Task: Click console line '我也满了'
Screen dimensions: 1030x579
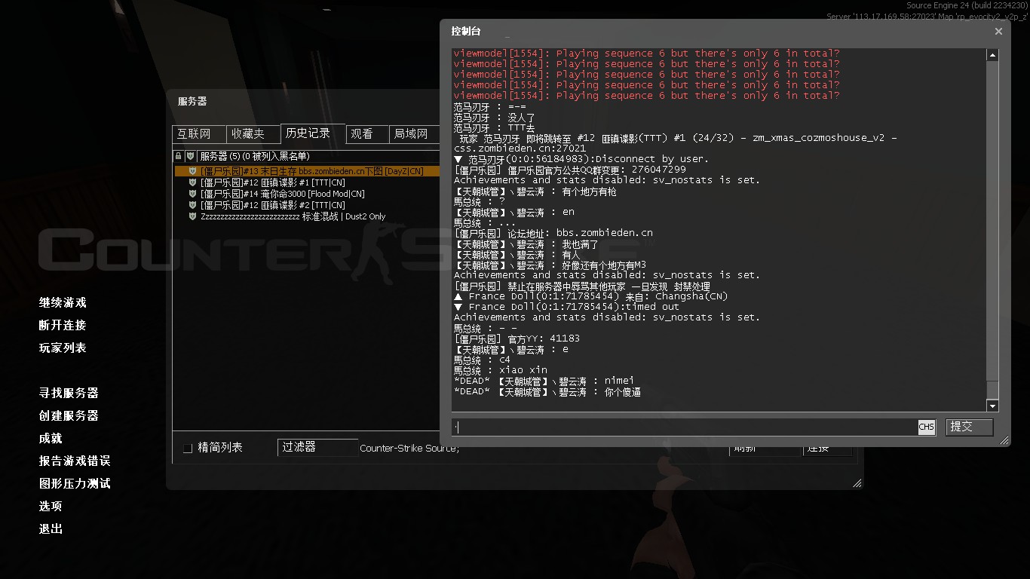Action: (526, 244)
